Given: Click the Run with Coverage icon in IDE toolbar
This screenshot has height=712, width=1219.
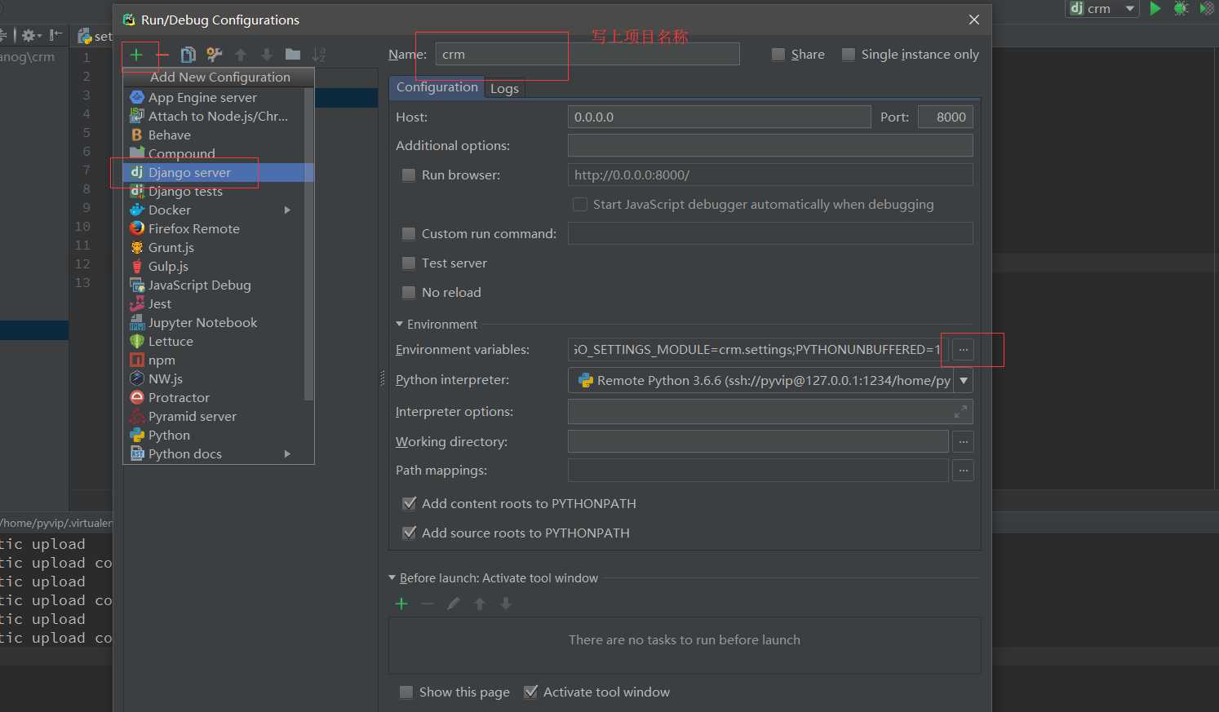Looking at the screenshot, I should tap(1207, 8).
